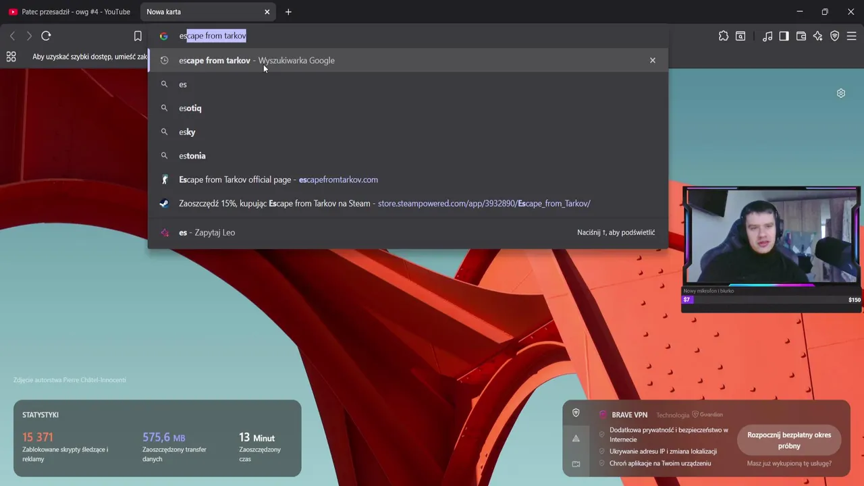Remove the escape from tarkov history suggestion
864x486 pixels.
tap(653, 60)
